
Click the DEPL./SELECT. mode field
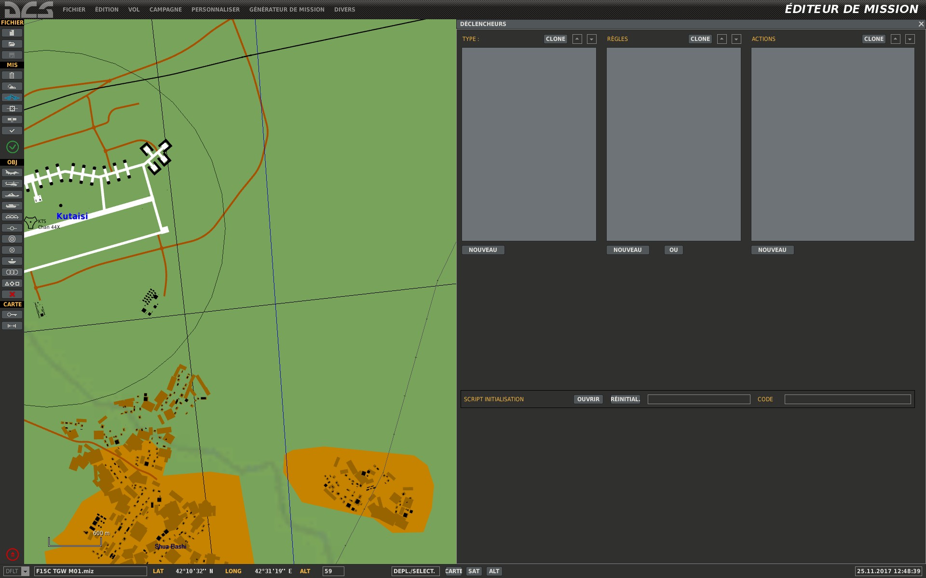tap(415, 571)
